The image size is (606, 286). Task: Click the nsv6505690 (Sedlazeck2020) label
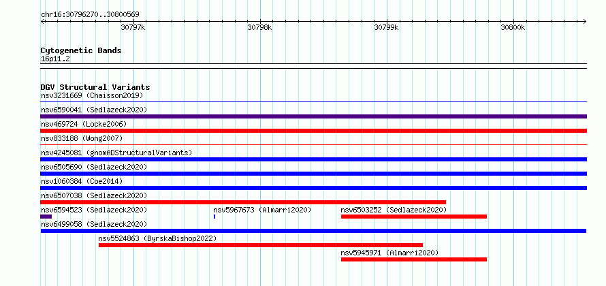[94, 167]
